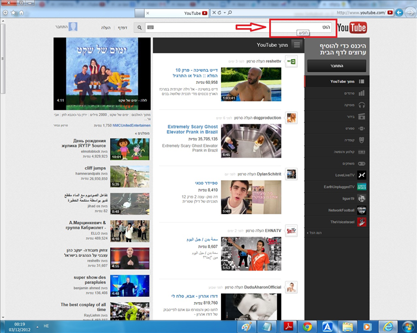Open best cosplay of all time thumbnail
The height and width of the screenshot is (333, 417).
coord(130,311)
